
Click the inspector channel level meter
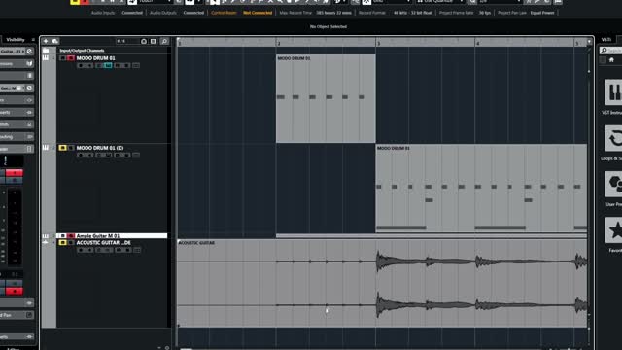click(x=15, y=227)
